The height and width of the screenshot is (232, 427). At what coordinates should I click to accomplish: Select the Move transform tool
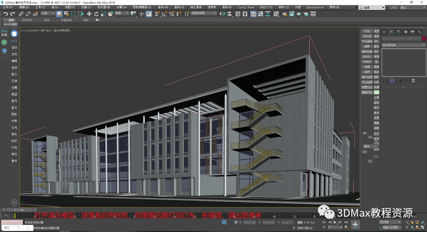point(89,14)
